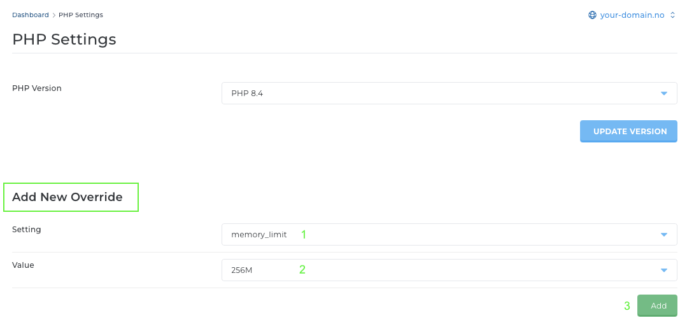Click the PHP Settings page title
The image size is (687, 334).
pos(64,39)
